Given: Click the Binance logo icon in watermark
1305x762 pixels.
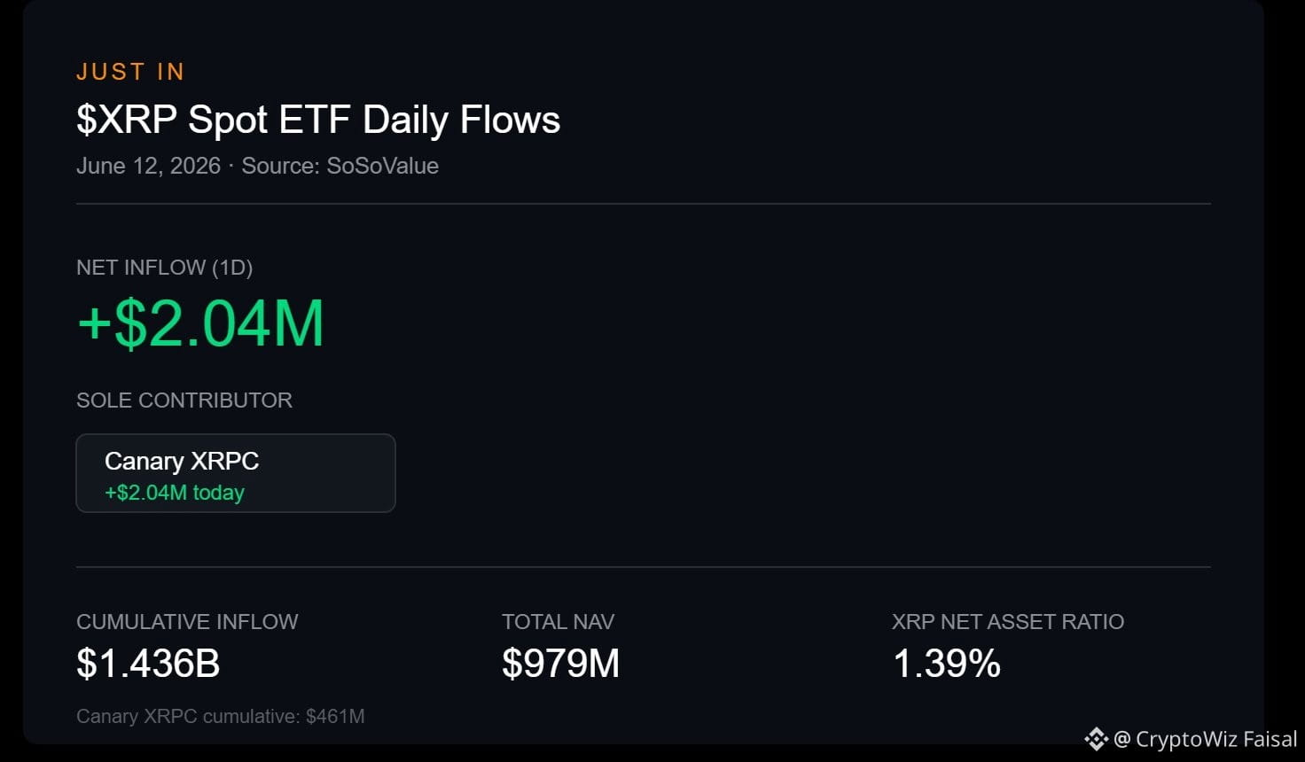Looking at the screenshot, I should click(x=1096, y=739).
